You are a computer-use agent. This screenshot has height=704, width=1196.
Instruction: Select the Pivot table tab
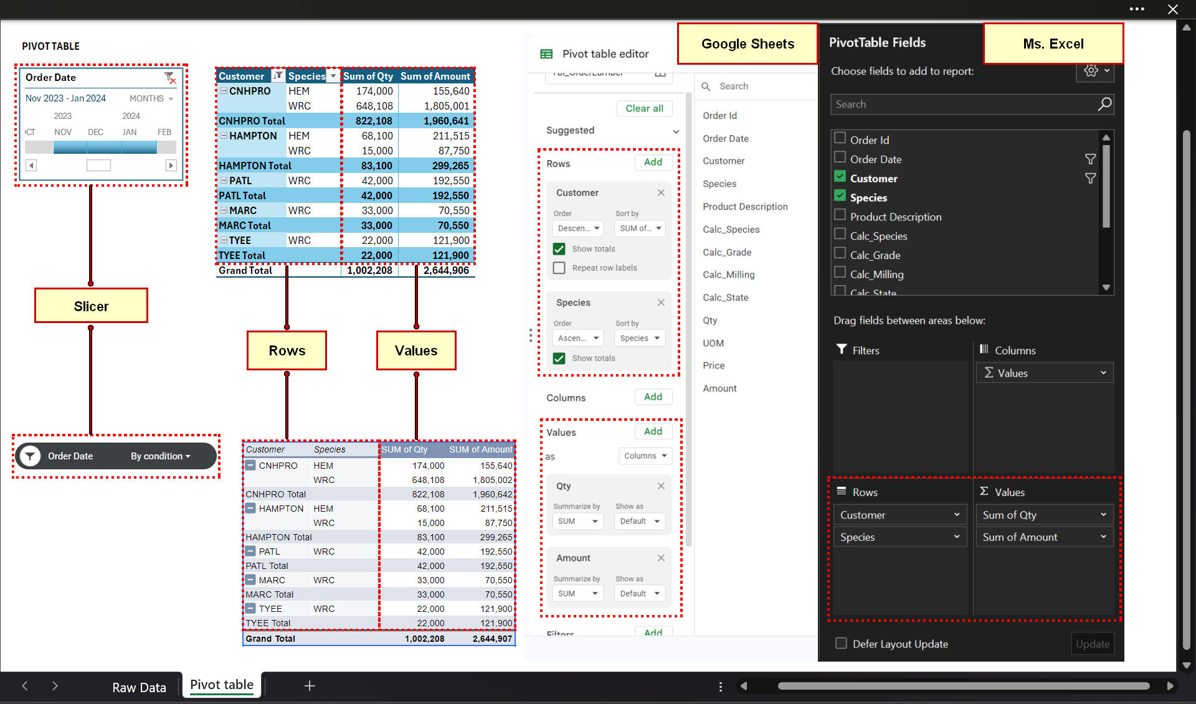pyautogui.click(x=221, y=684)
